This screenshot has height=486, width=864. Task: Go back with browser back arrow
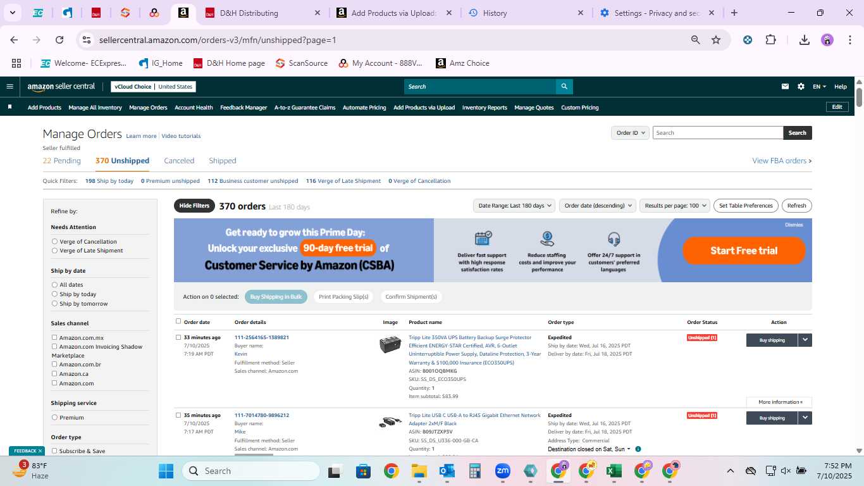pyautogui.click(x=14, y=40)
